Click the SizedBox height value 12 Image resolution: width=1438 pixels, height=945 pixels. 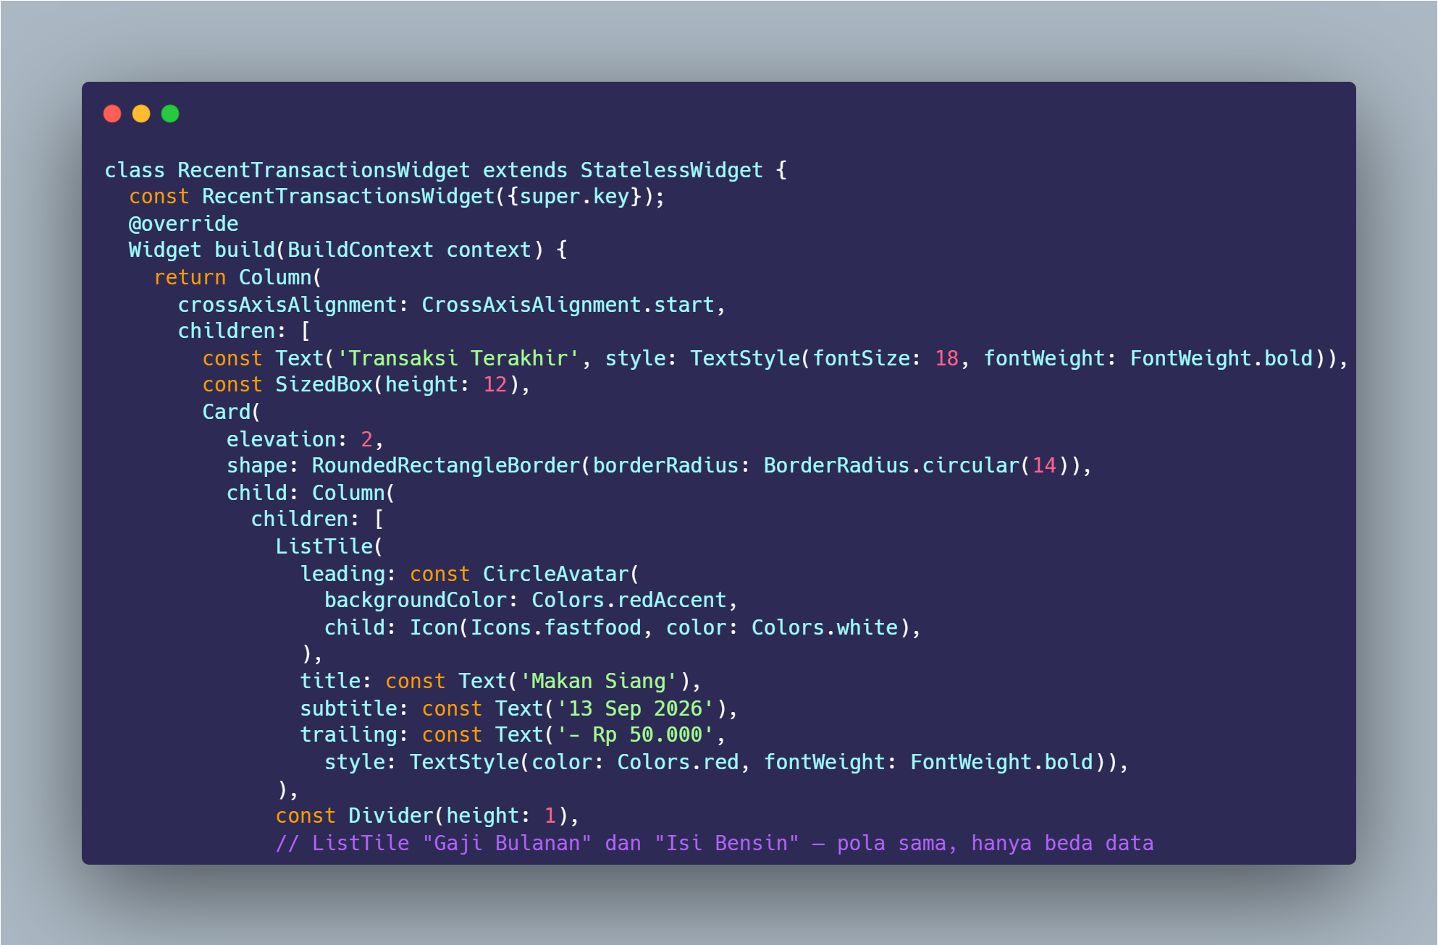pyautogui.click(x=495, y=384)
